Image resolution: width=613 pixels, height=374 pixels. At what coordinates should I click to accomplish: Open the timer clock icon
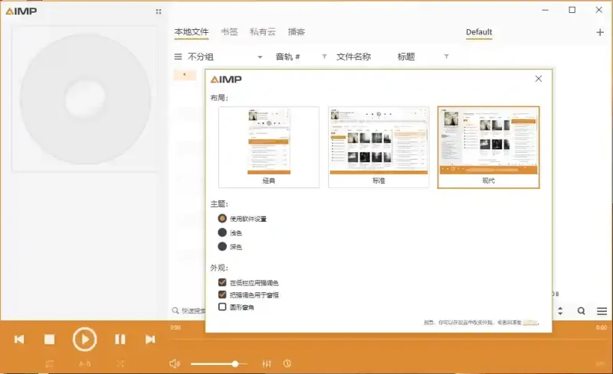point(287,363)
